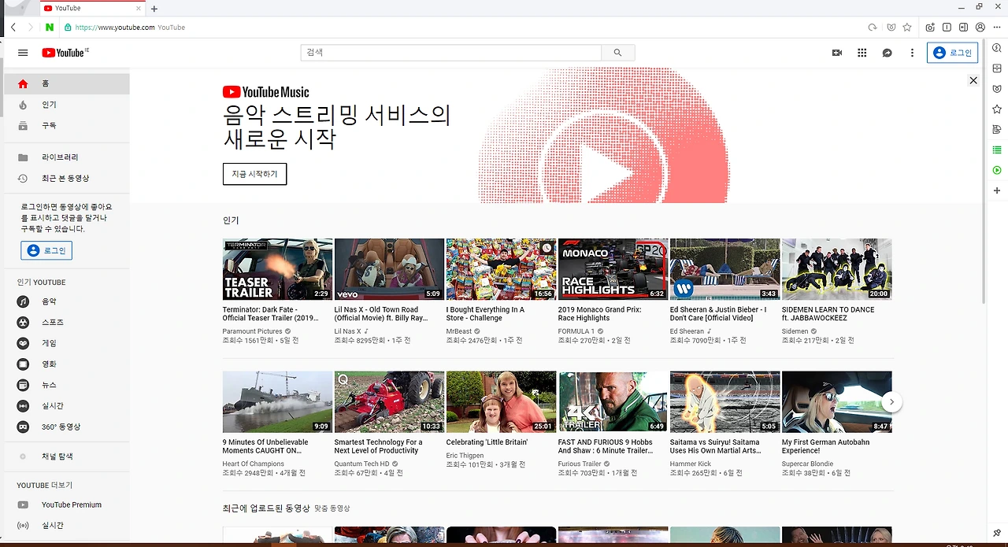Open 실시간 under YOUTUBE 더보기
This screenshot has height=547, width=1008.
pos(67,526)
